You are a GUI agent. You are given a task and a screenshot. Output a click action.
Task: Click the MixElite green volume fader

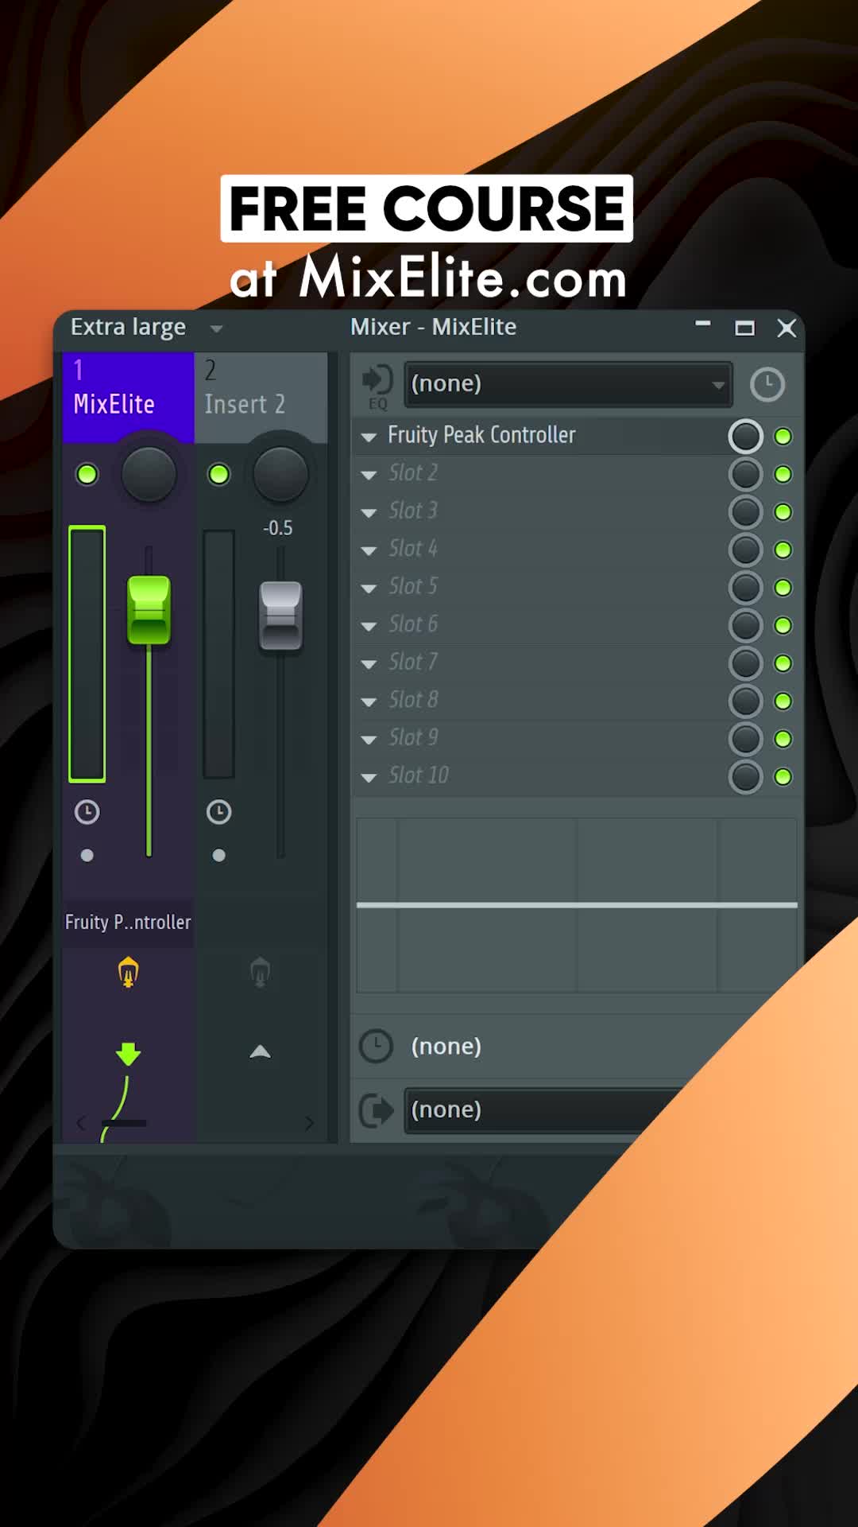pyautogui.click(x=149, y=610)
